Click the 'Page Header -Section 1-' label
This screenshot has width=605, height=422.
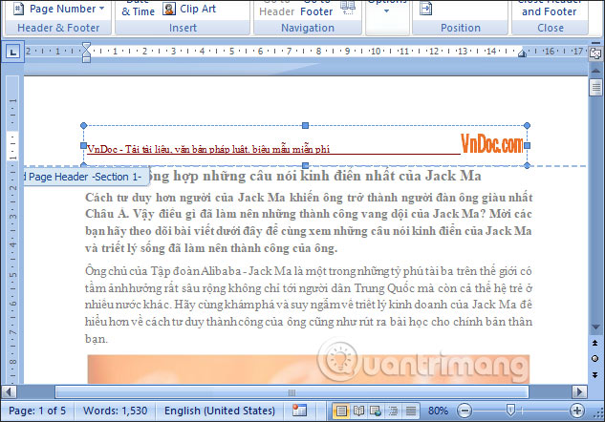[x=85, y=177]
